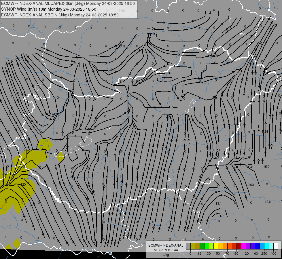Click the yellow-green legend swatch

click(211, 246)
